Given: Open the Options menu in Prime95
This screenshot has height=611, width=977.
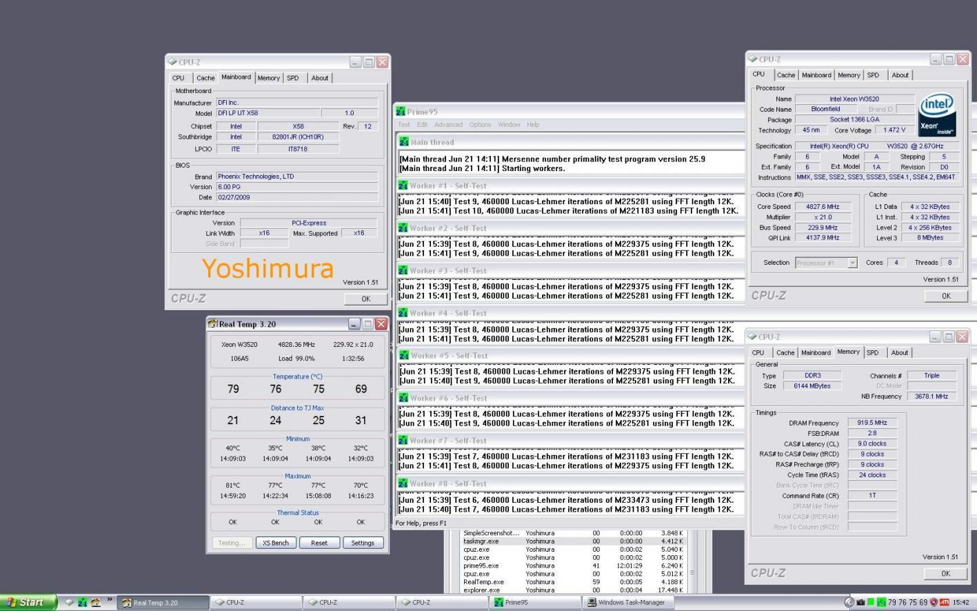Looking at the screenshot, I should point(480,125).
